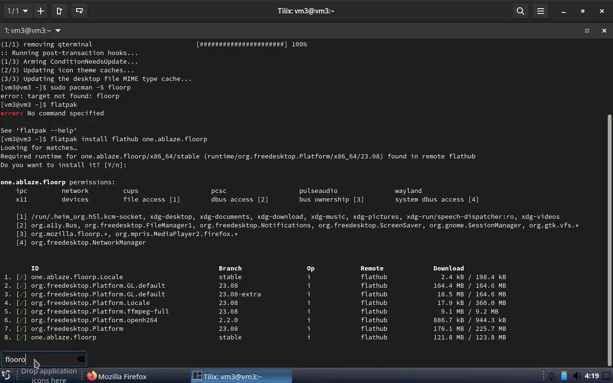The image size is (613, 383).
Task: Add terminal right split icon
Action: pos(59,11)
